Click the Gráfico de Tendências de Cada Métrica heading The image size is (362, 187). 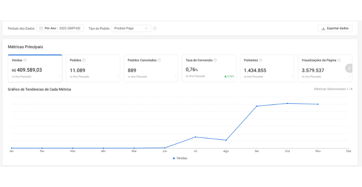[x=39, y=89]
